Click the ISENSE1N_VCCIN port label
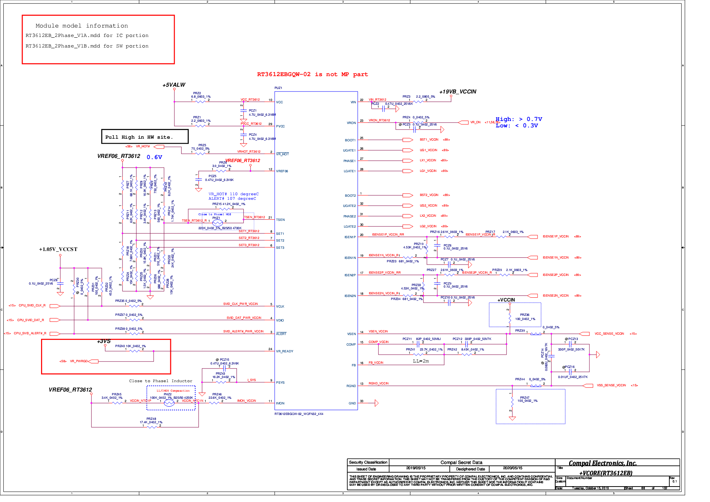 (x=556, y=258)
